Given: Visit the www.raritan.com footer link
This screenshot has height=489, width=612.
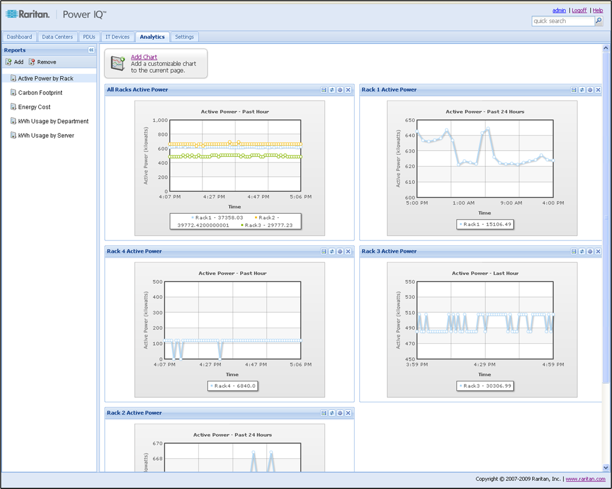Looking at the screenshot, I should [585, 479].
